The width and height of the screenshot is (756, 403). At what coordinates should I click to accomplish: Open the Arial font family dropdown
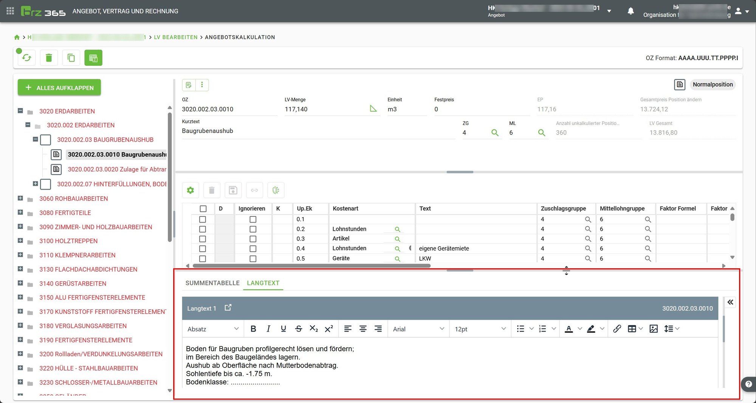click(418, 329)
